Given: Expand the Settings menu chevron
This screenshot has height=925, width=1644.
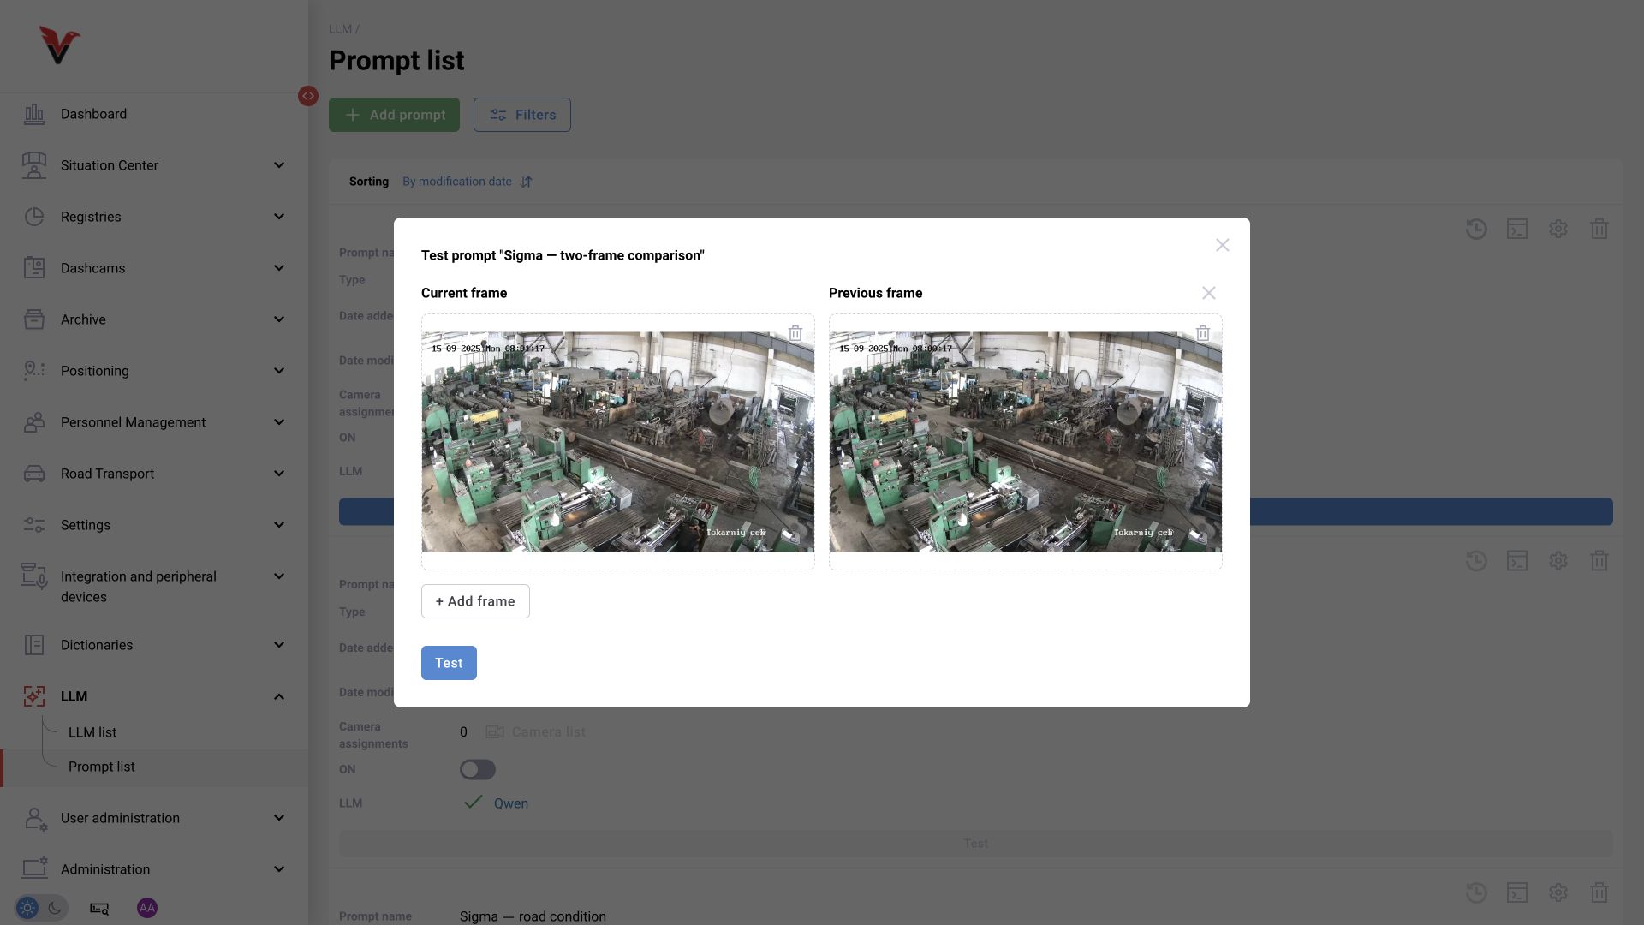Looking at the screenshot, I should click(279, 525).
